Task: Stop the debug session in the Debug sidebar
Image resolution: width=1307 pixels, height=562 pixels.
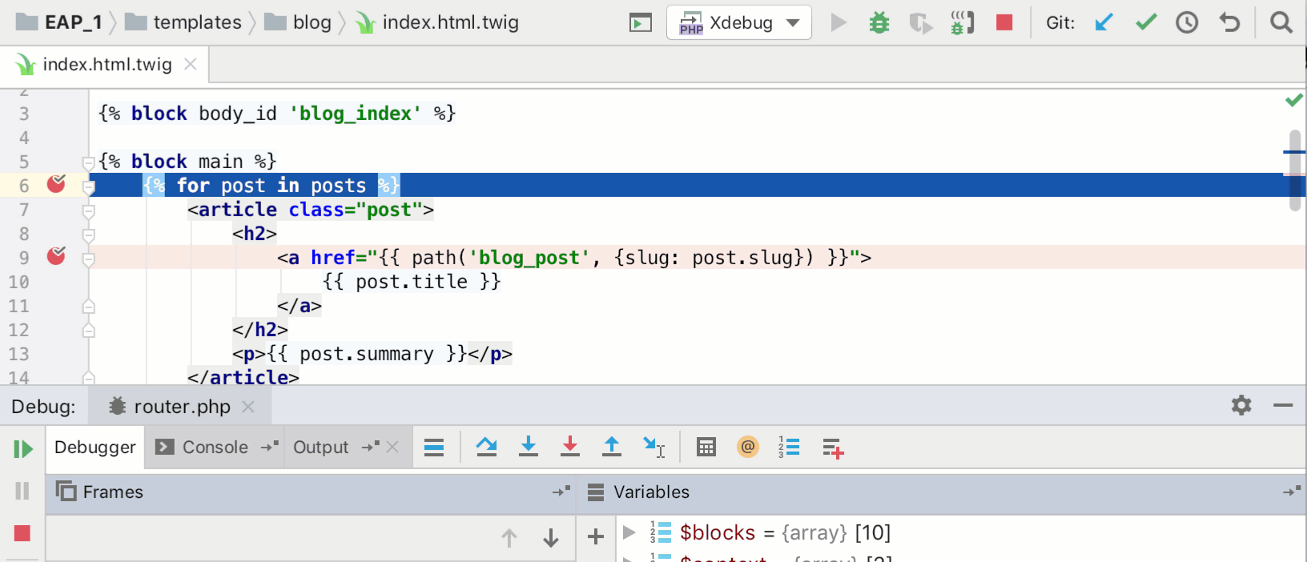Action: 22,533
